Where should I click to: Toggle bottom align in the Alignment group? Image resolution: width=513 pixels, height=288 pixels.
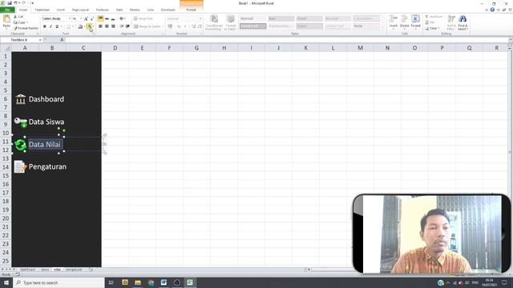click(x=113, y=18)
